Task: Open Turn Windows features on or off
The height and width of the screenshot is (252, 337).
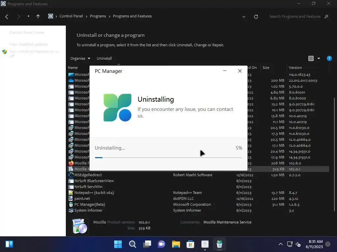Action: tap(34, 54)
